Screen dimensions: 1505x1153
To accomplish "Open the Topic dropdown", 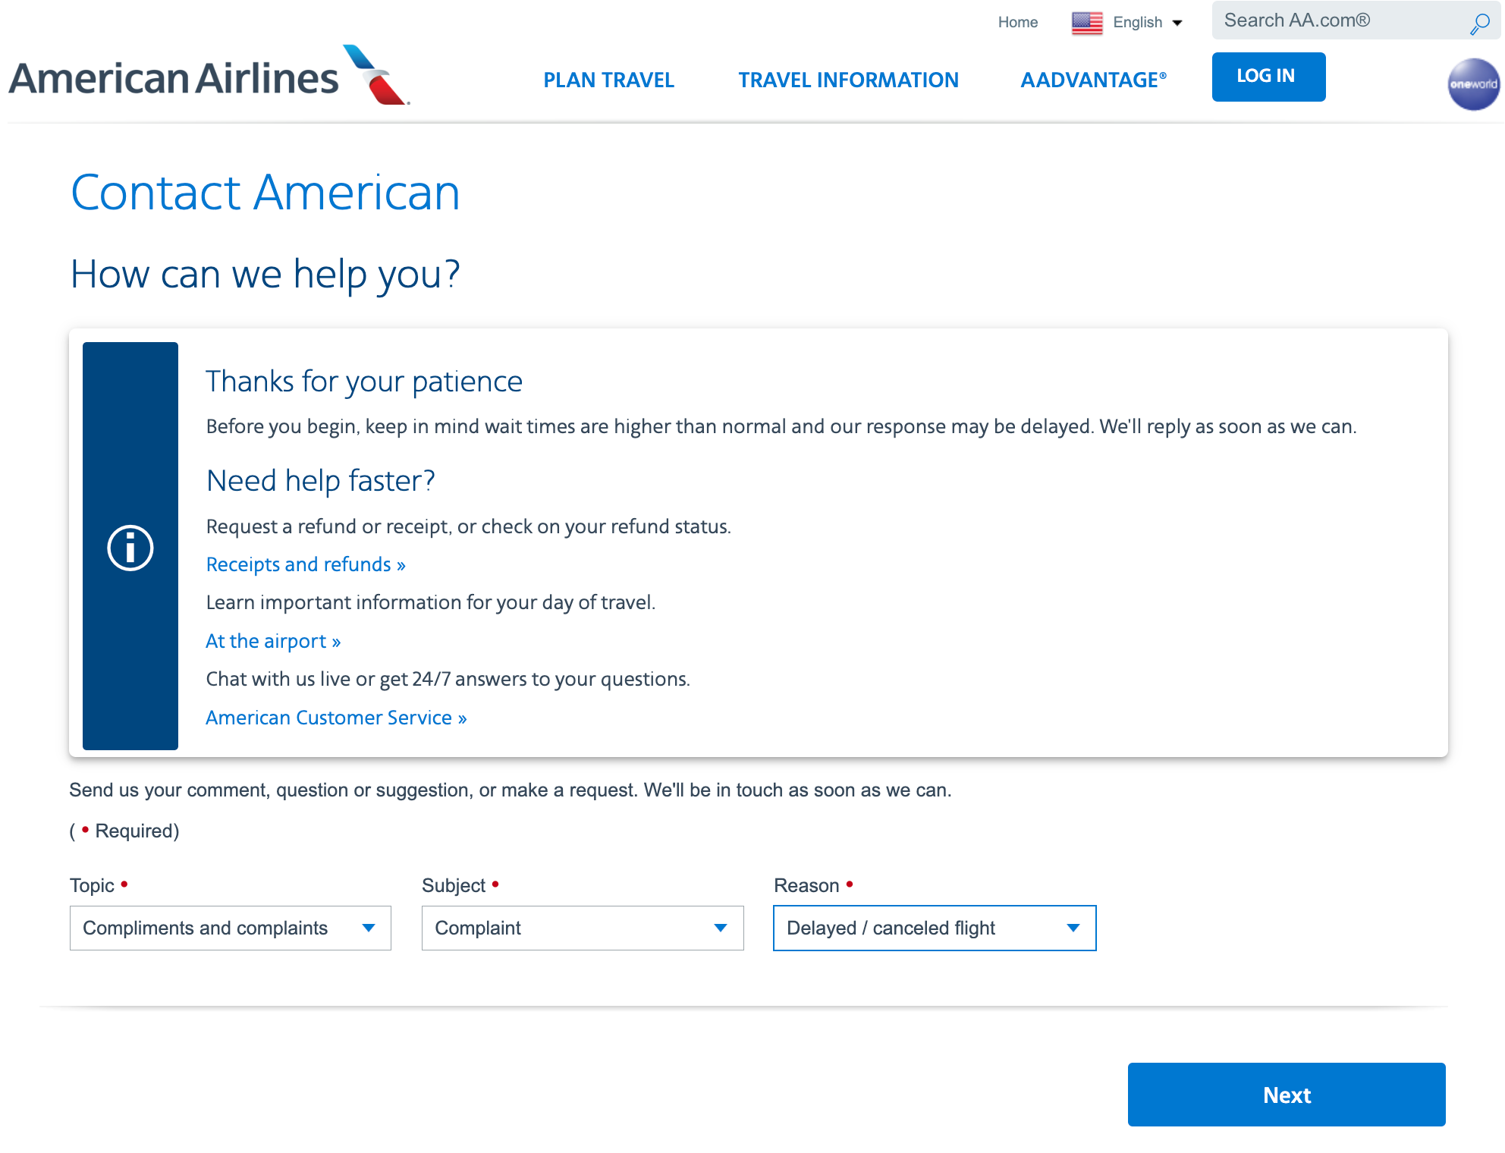I will (x=230, y=928).
